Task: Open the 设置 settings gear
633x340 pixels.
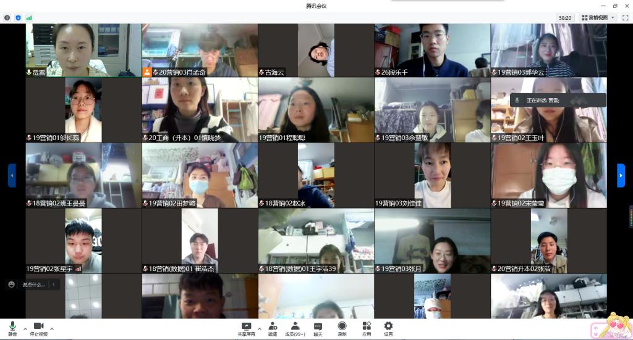Action: pos(388,328)
